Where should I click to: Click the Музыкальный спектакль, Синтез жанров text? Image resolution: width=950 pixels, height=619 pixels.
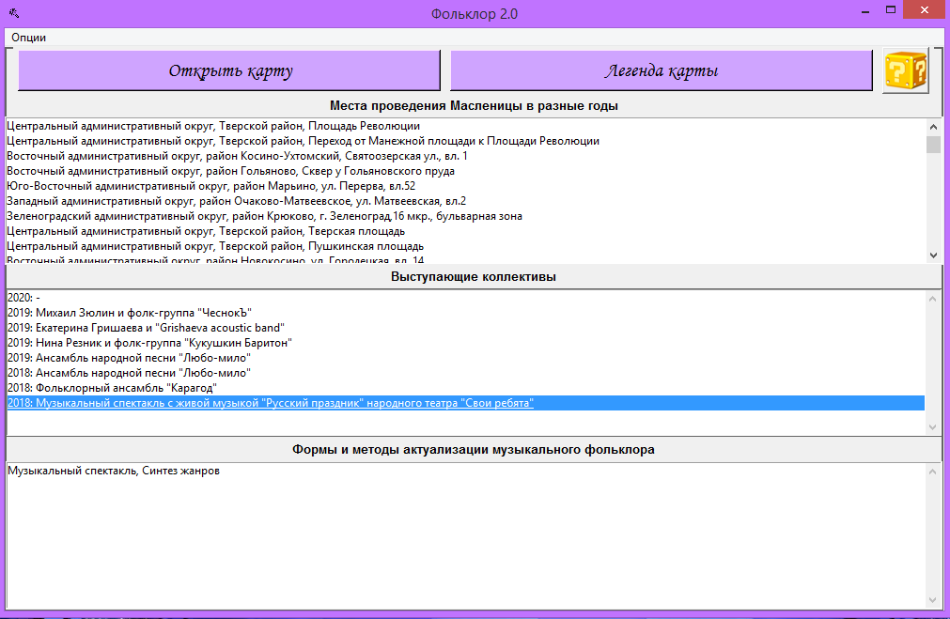click(114, 471)
